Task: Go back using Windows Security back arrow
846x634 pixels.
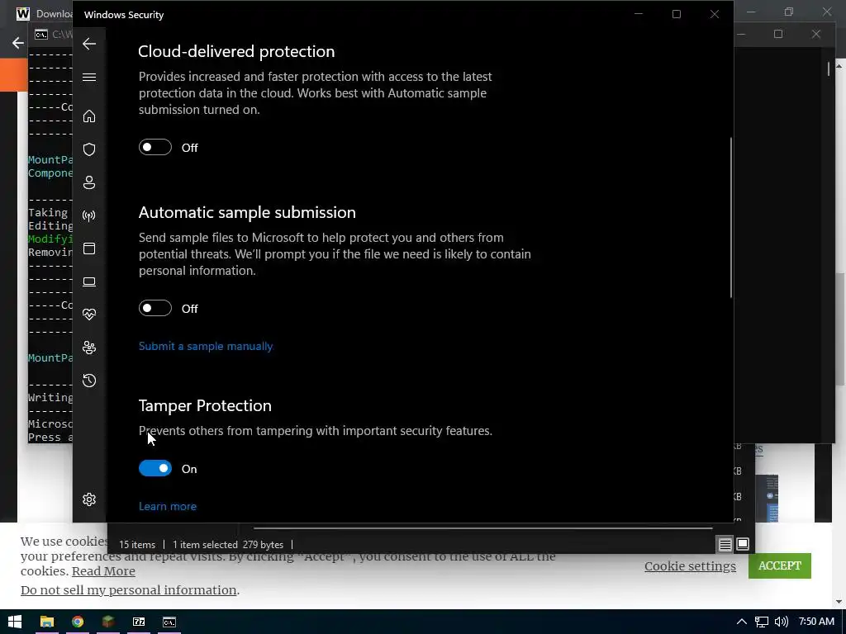Action: 89,44
